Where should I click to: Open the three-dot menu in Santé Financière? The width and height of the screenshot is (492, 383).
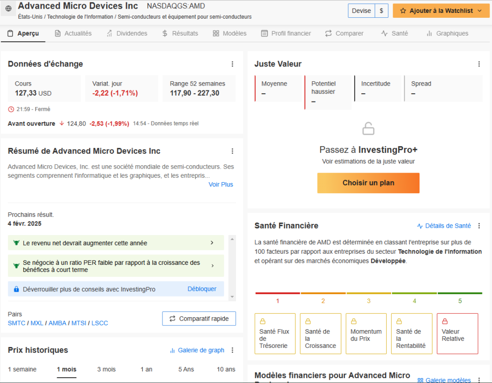(x=479, y=226)
